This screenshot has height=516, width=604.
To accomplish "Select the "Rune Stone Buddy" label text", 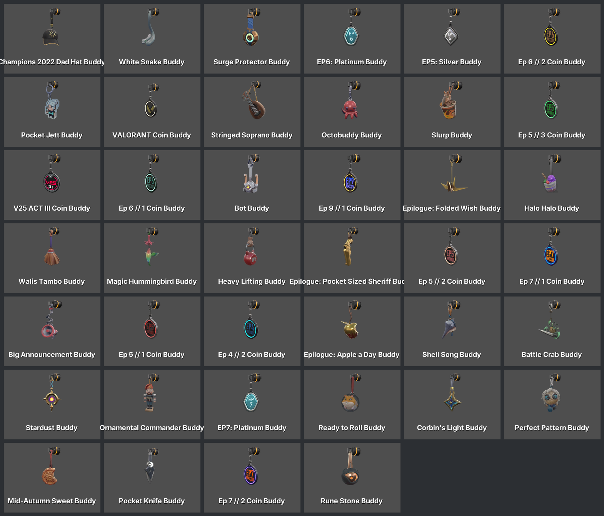I will pyautogui.click(x=352, y=501).
